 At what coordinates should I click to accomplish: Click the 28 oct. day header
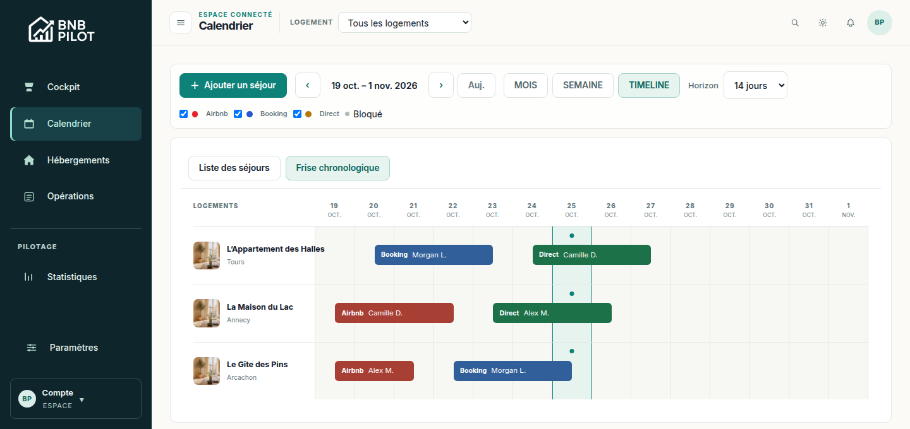coord(690,210)
